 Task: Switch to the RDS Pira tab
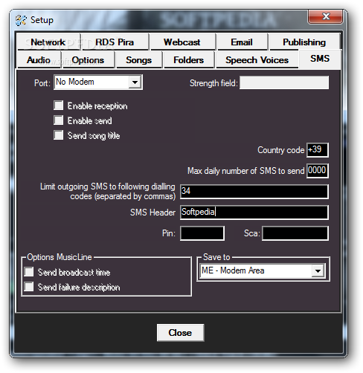point(115,42)
